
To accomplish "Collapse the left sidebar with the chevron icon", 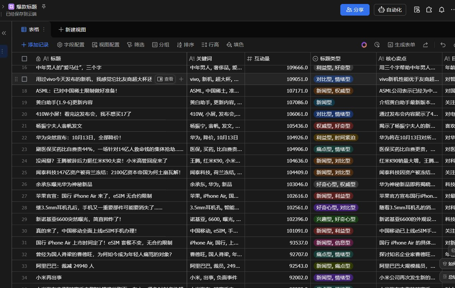I will click(4, 33).
